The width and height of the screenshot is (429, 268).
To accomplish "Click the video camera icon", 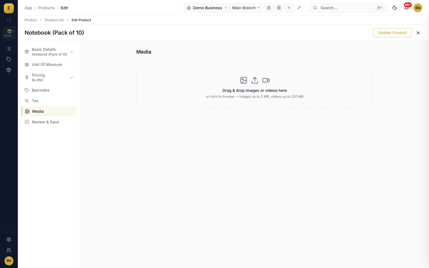I will pos(266,80).
